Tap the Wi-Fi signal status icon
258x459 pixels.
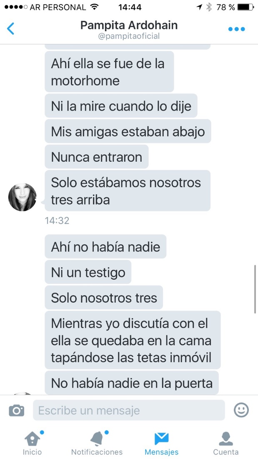(94, 7)
